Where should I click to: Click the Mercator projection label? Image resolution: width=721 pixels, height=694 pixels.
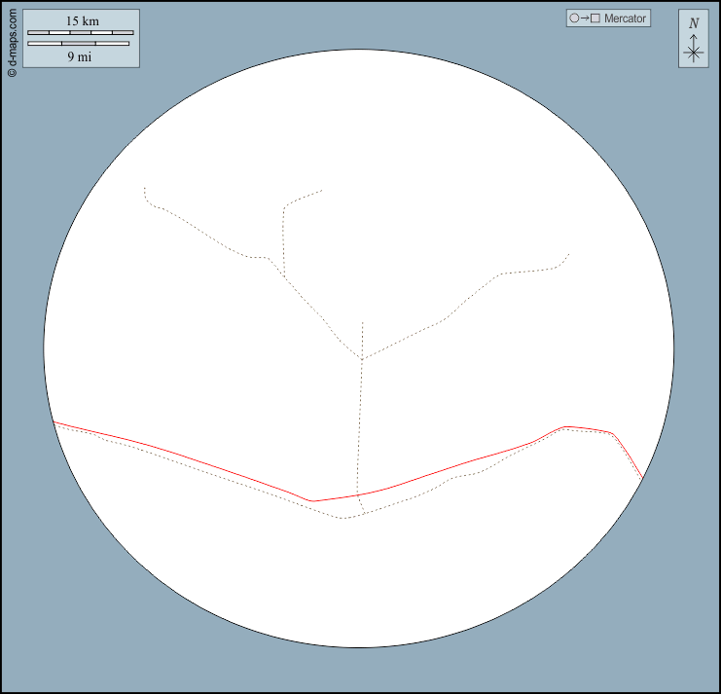[x=625, y=18]
